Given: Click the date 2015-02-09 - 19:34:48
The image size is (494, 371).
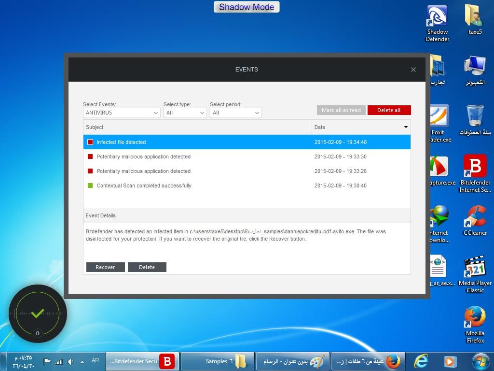Looking at the screenshot, I should tap(341, 143).
